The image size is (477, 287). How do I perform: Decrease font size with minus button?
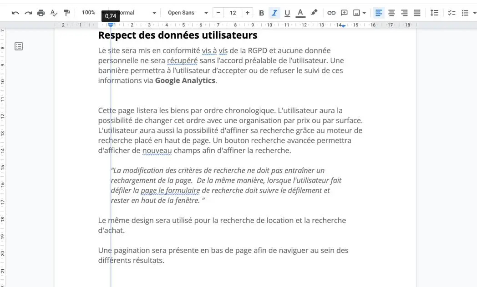pos(218,13)
